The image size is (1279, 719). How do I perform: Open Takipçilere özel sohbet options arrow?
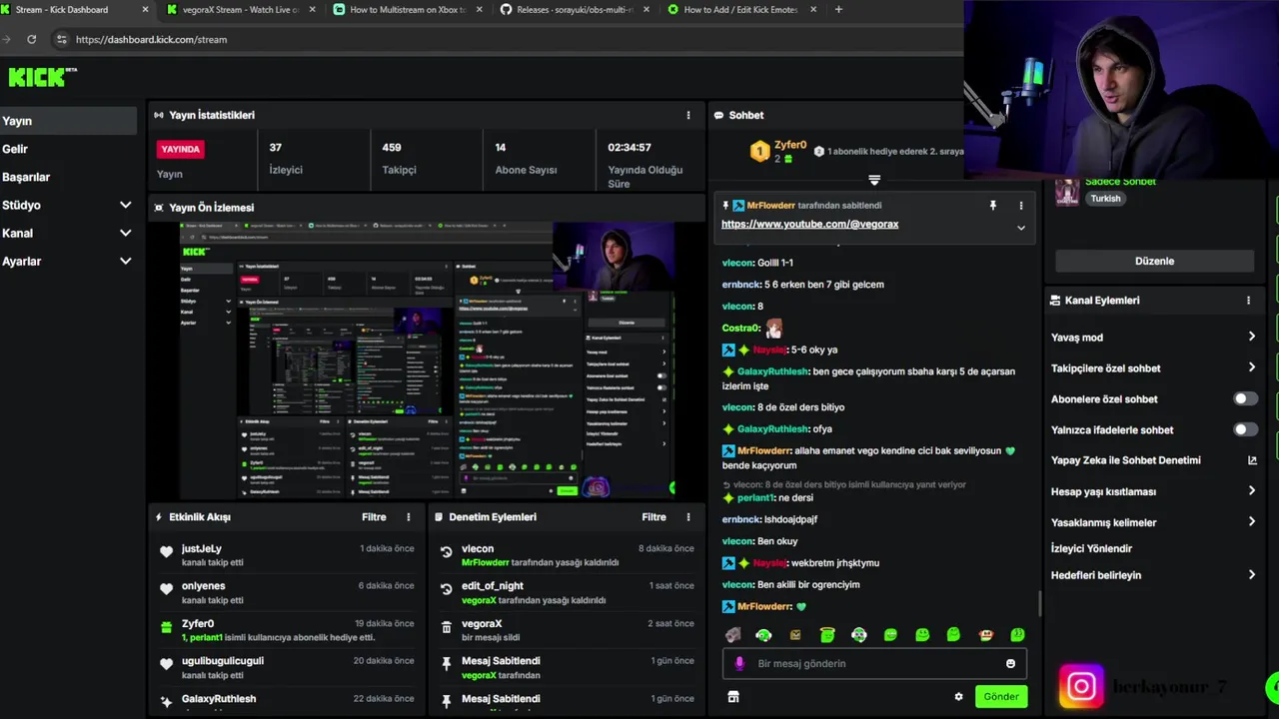coord(1252,367)
